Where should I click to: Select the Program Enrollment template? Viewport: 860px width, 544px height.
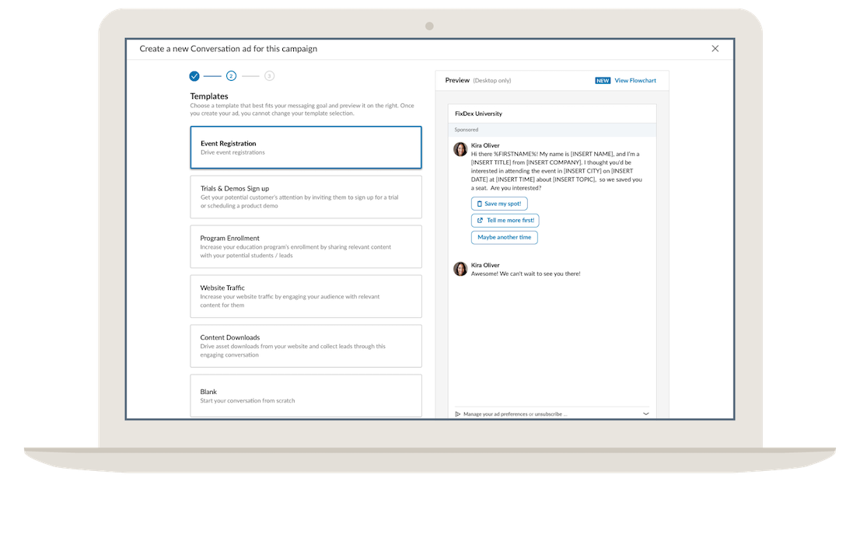pos(306,246)
